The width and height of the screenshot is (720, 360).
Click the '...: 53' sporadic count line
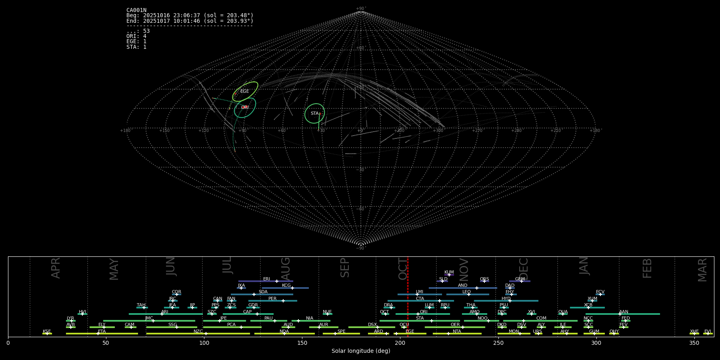coord(138,31)
